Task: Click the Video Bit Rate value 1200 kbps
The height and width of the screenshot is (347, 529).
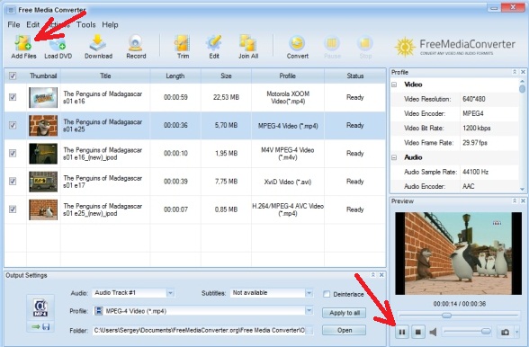Action: coord(477,129)
